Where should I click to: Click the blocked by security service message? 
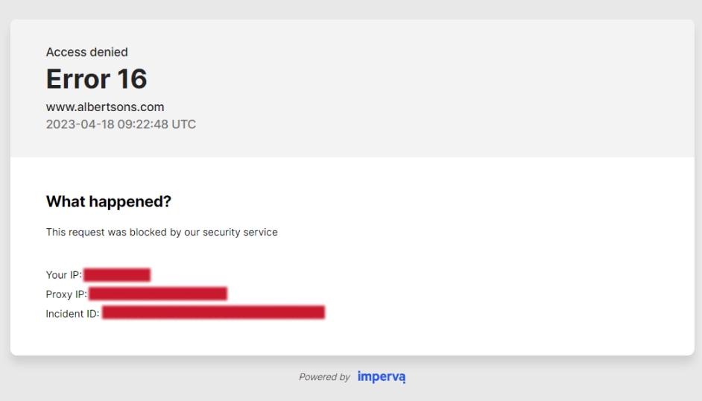click(162, 233)
